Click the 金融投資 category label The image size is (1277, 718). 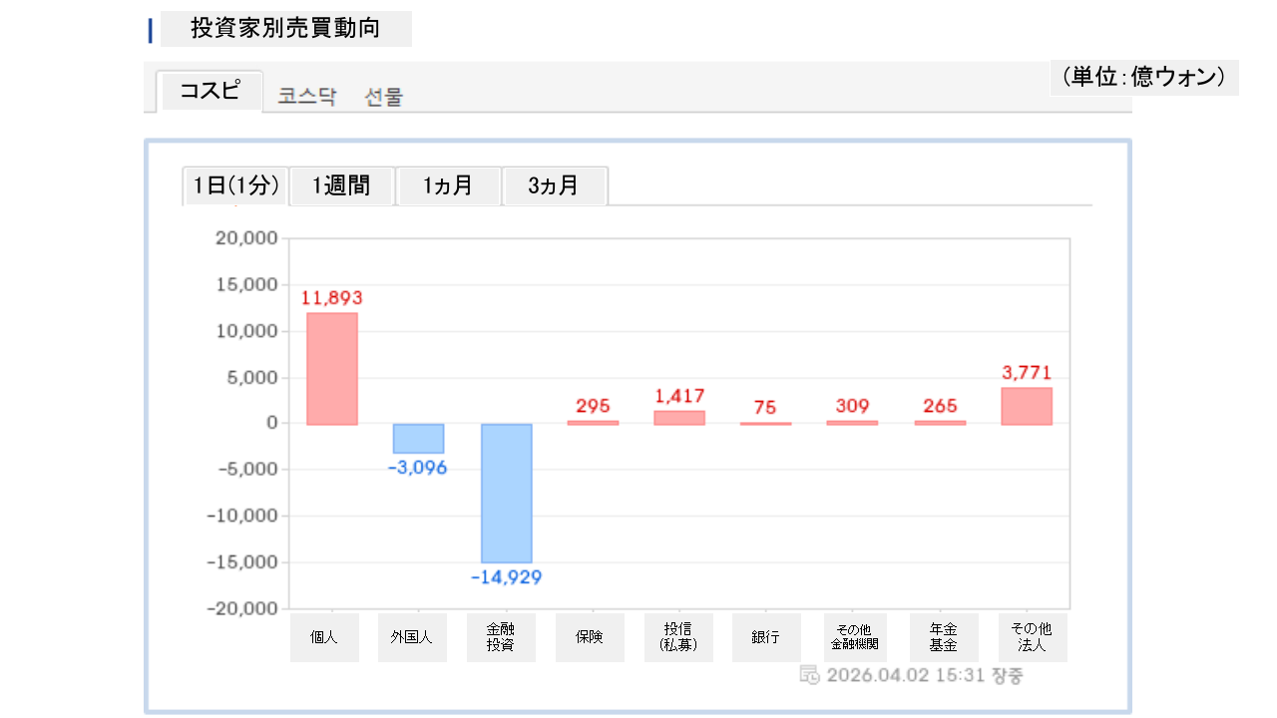501,637
